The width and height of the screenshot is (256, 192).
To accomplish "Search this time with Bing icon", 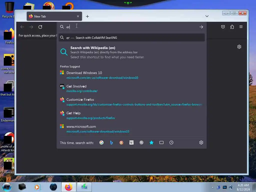I will click(111, 142).
